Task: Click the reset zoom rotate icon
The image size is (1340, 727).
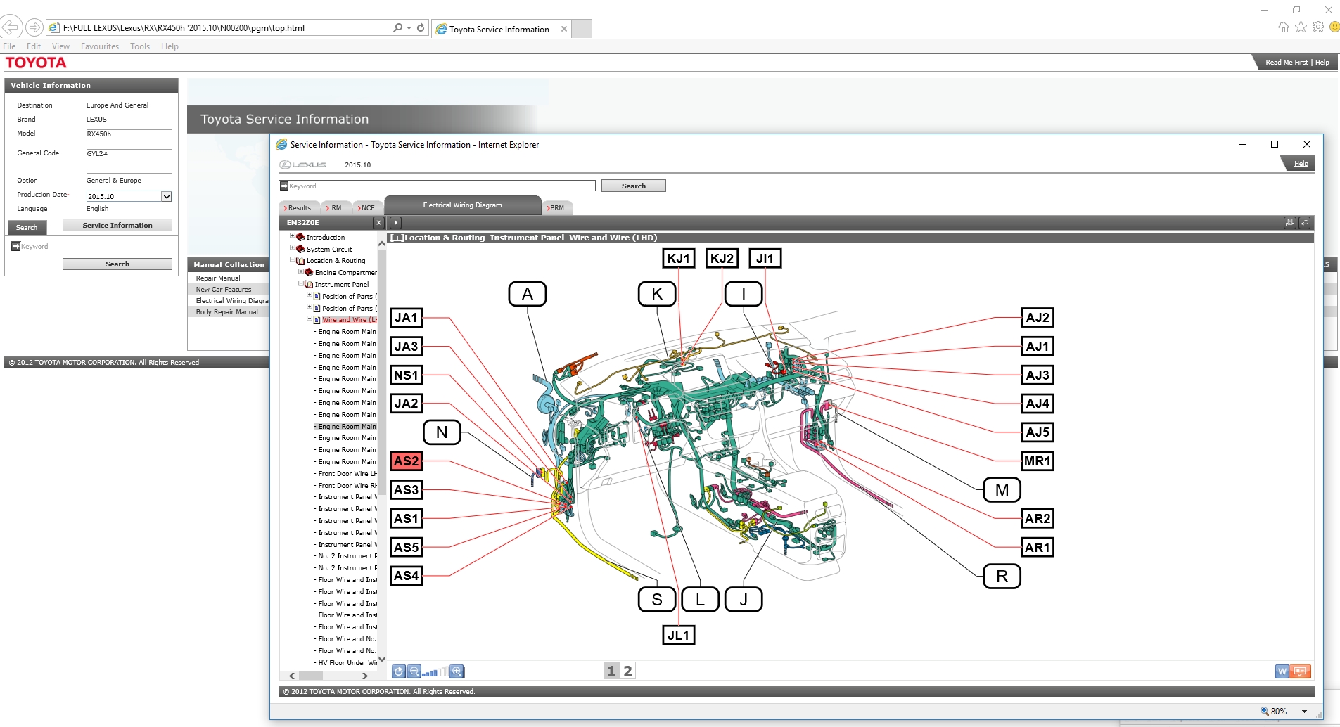Action: pyautogui.click(x=399, y=671)
